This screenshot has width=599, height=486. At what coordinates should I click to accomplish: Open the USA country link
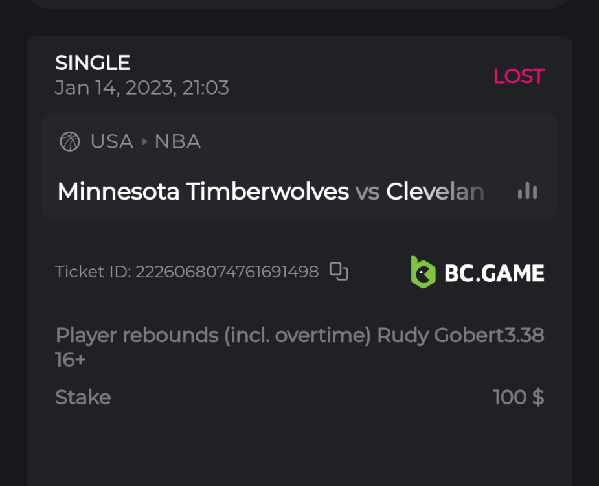[x=112, y=141]
